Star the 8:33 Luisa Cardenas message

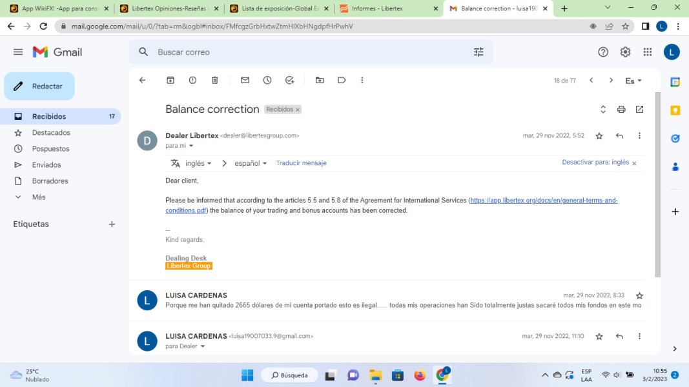click(639, 296)
